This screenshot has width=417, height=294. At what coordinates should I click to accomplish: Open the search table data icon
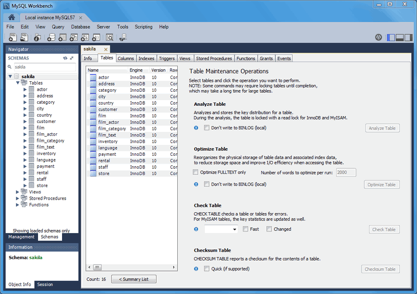(x=109, y=38)
